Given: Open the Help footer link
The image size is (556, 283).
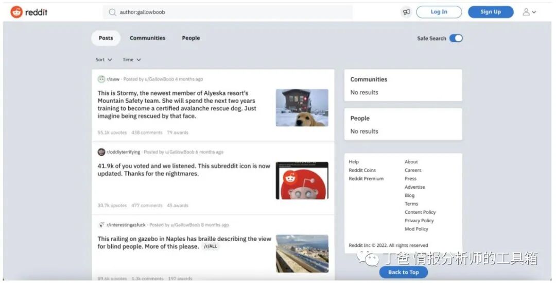Looking at the screenshot, I should [354, 162].
